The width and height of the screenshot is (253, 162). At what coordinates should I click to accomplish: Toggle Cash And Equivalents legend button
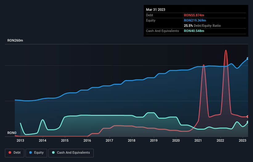click(x=71, y=153)
